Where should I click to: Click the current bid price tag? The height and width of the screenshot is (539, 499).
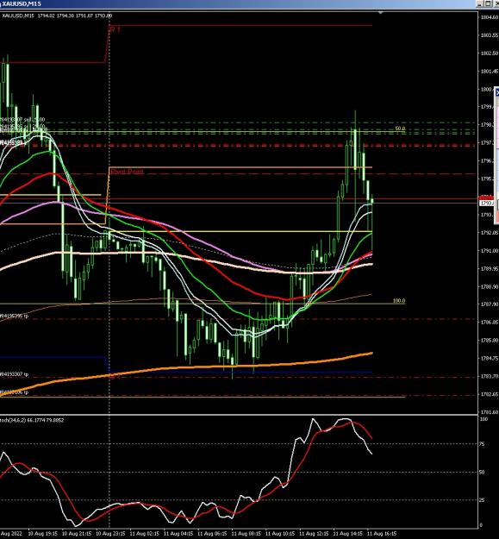487,204
